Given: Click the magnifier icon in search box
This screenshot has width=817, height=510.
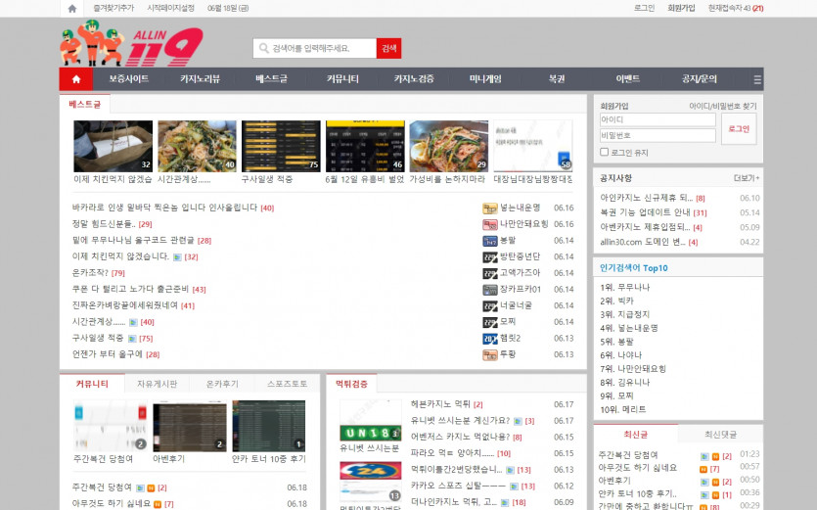Looking at the screenshot, I should click(262, 48).
